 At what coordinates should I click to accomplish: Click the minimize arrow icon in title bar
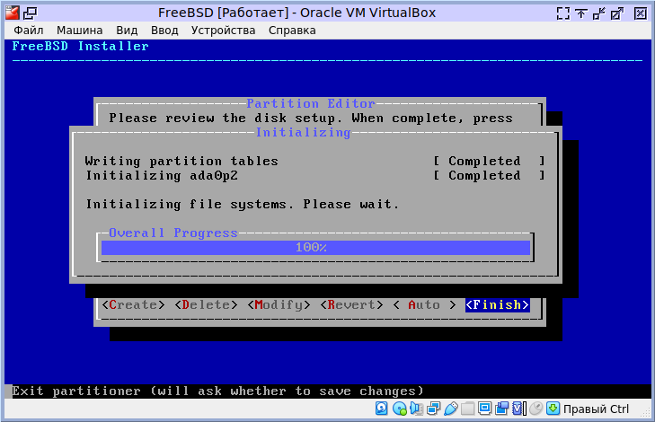click(x=599, y=13)
